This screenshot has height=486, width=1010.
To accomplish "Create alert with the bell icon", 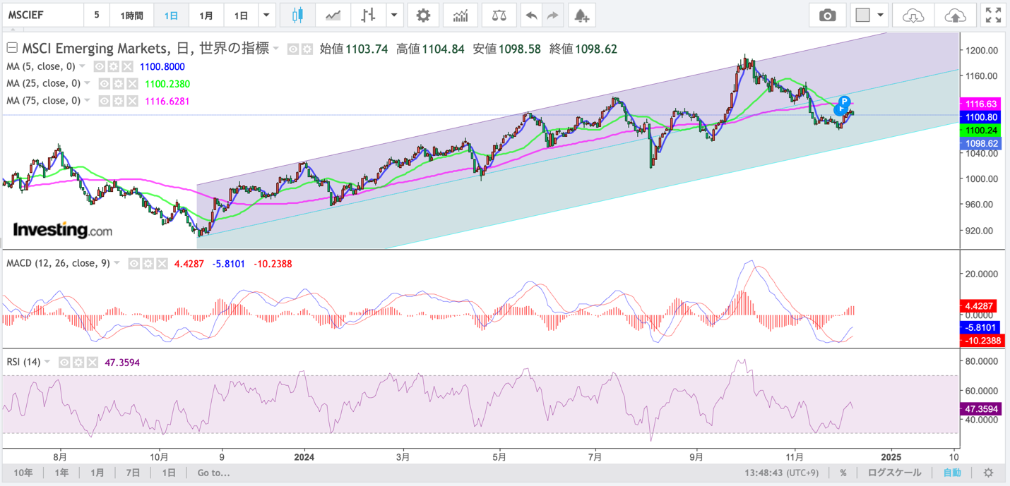I will pos(581,16).
